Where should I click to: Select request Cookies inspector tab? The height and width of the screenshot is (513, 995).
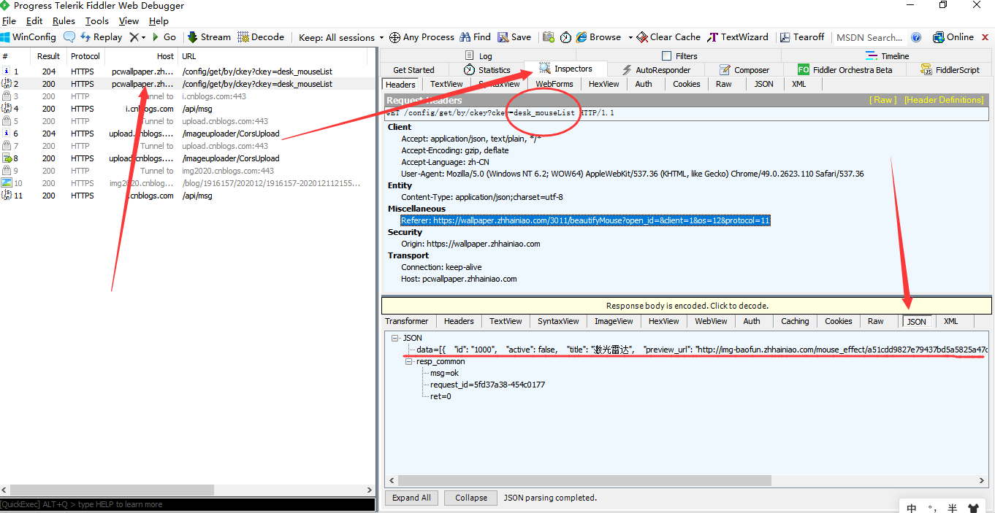[686, 84]
